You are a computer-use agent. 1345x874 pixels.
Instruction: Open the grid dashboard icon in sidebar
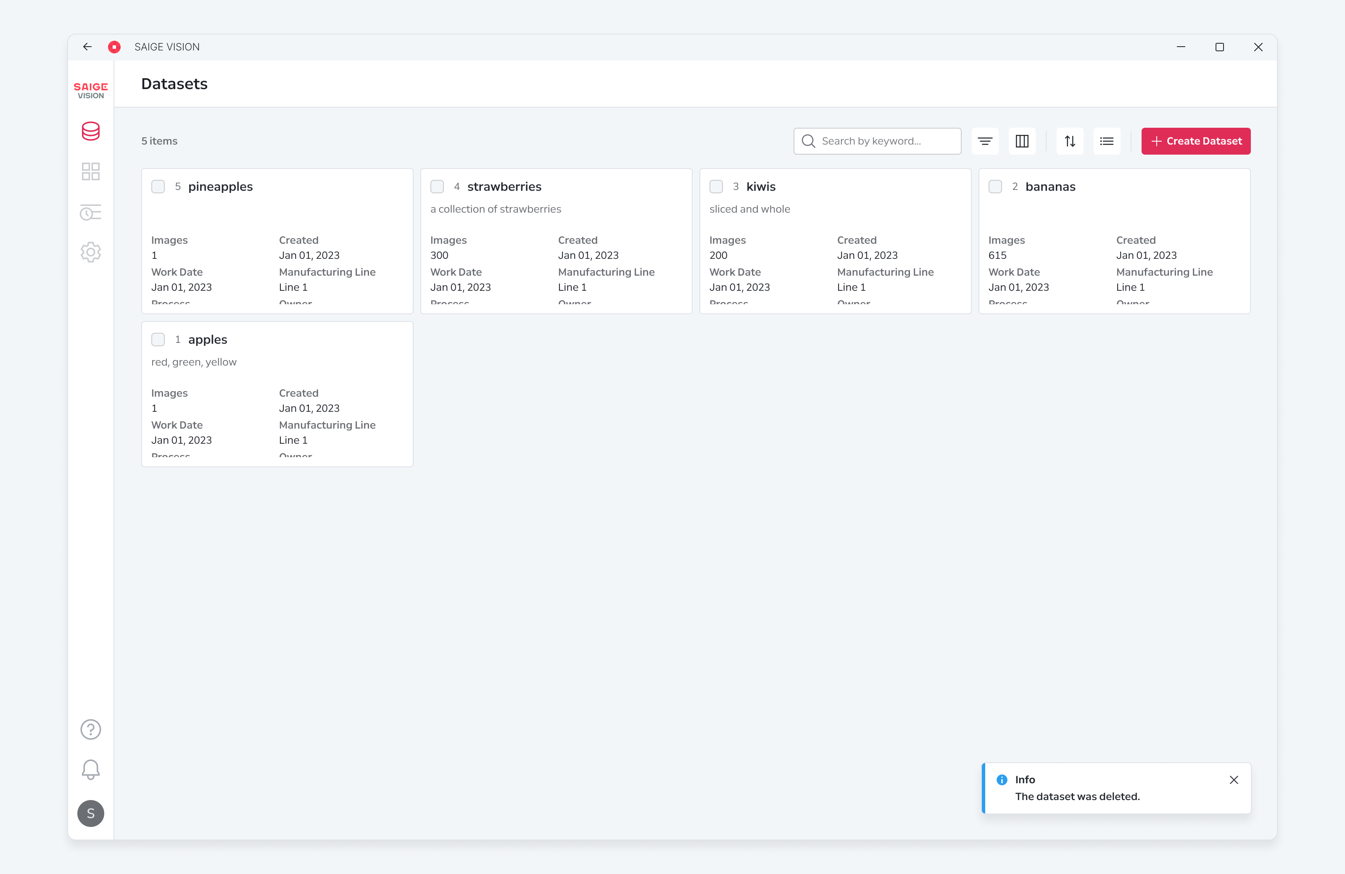click(90, 171)
